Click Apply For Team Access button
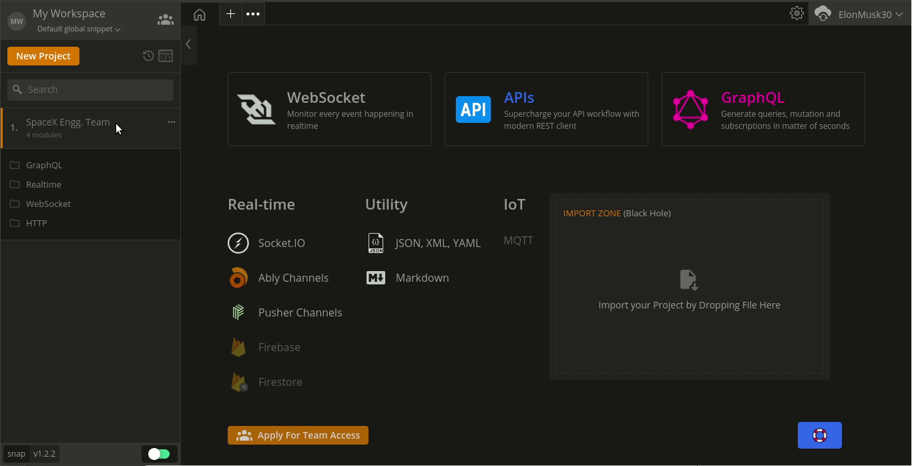 (x=298, y=435)
